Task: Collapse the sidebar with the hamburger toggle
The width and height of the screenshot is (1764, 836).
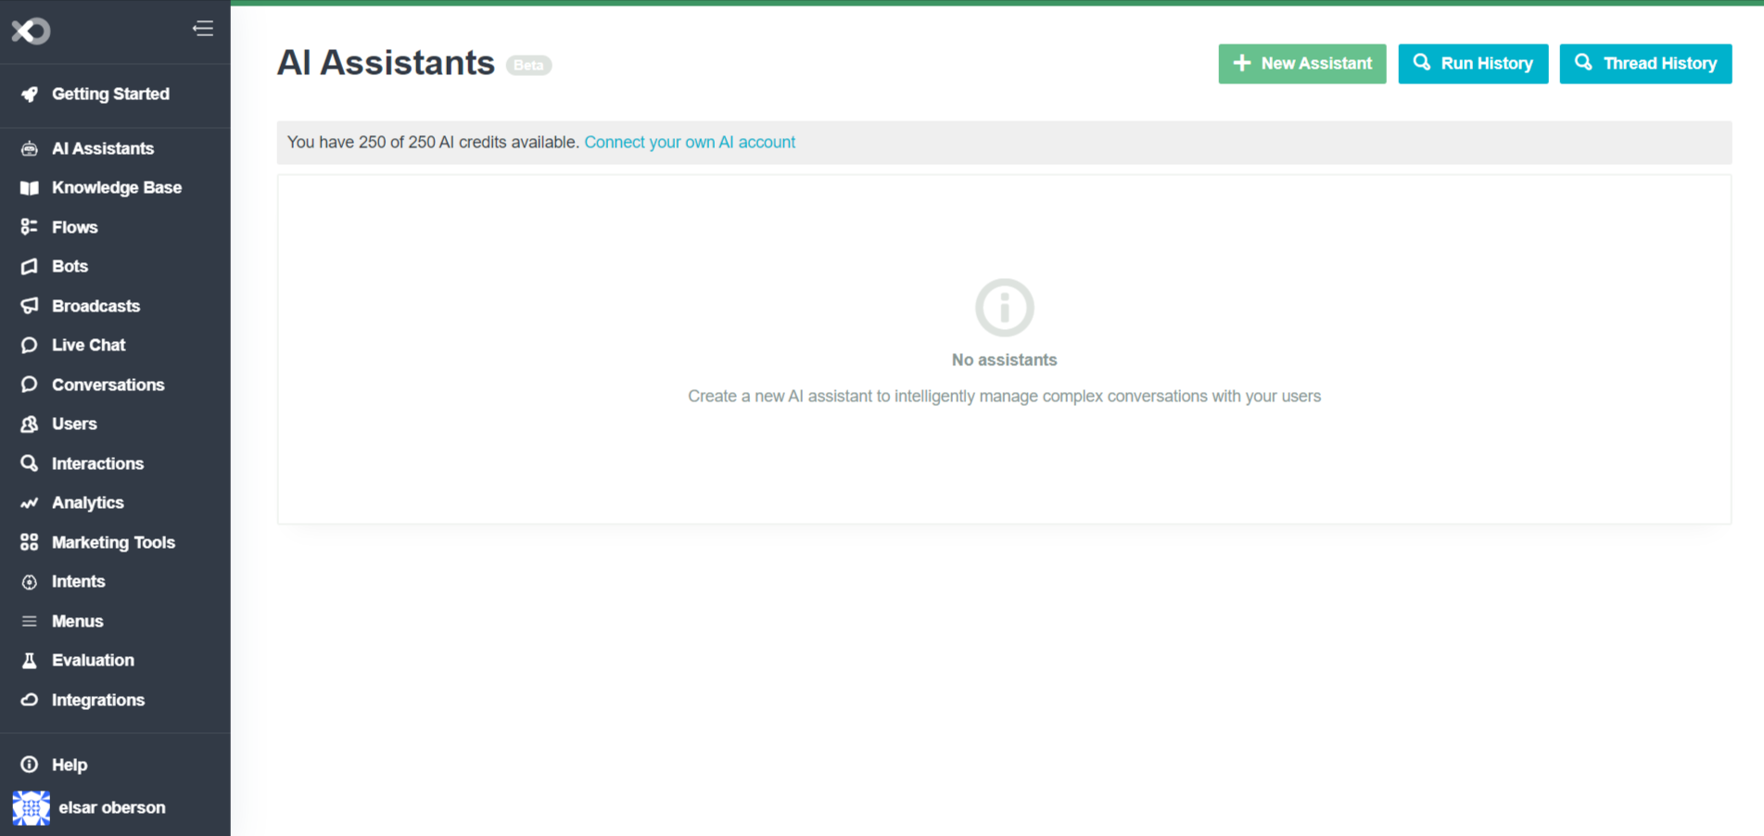Action: [202, 28]
